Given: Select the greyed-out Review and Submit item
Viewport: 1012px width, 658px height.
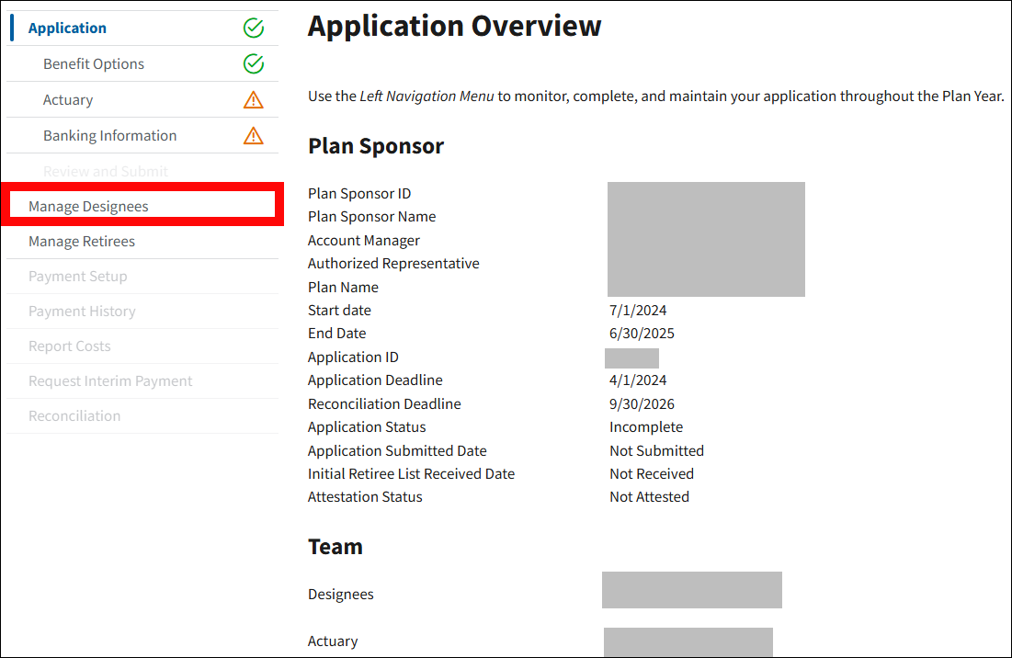Looking at the screenshot, I should coord(106,172).
